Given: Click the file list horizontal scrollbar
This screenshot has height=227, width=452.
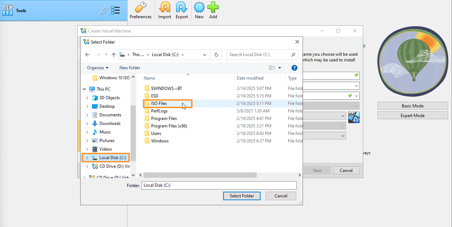Looking at the screenshot, I should click(x=200, y=175).
